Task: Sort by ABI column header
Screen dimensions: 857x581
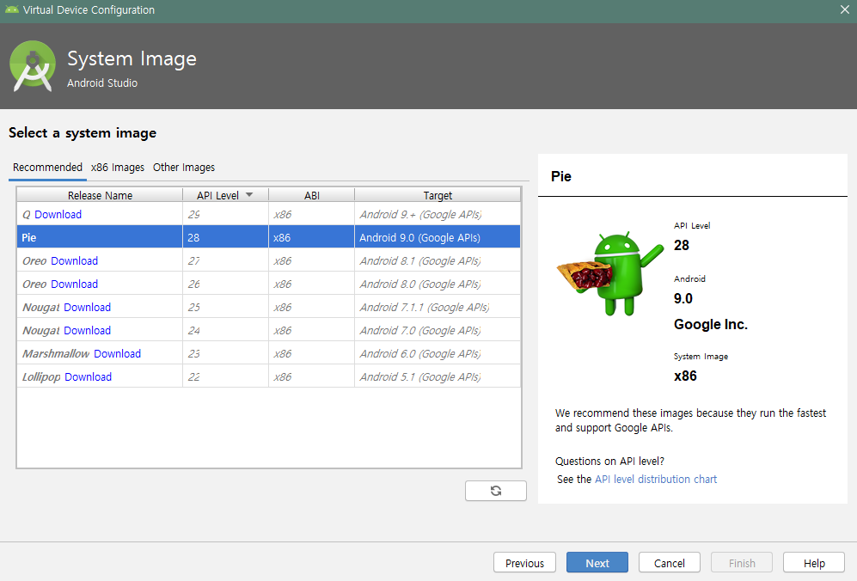Action: [312, 195]
